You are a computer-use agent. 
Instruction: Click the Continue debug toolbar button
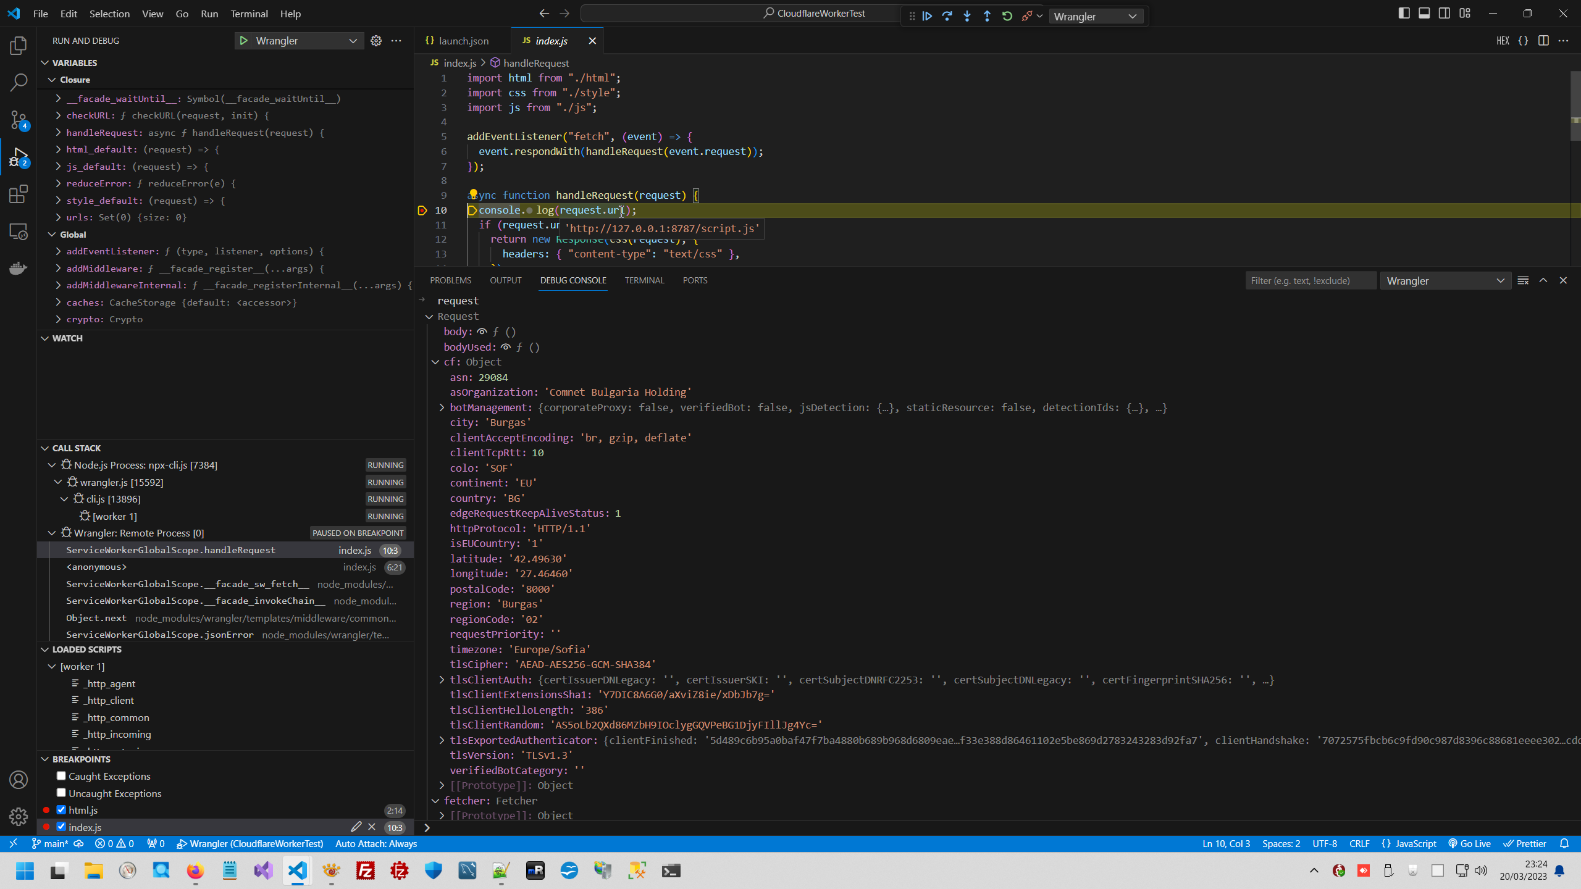pos(927,16)
